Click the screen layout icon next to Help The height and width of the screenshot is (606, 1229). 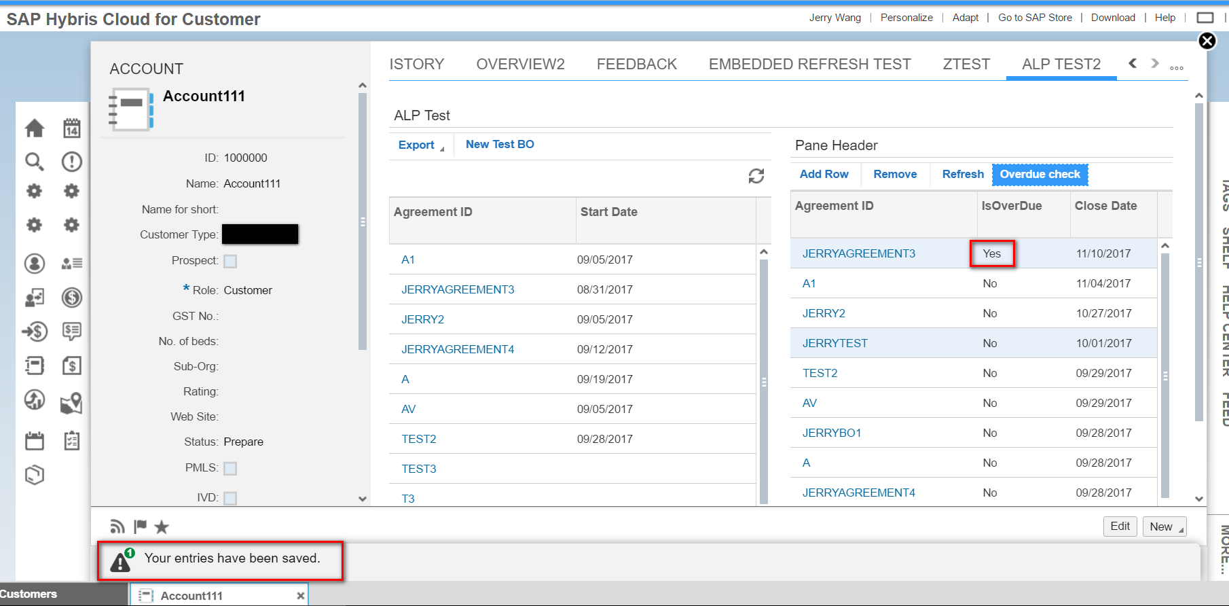pos(1205,18)
